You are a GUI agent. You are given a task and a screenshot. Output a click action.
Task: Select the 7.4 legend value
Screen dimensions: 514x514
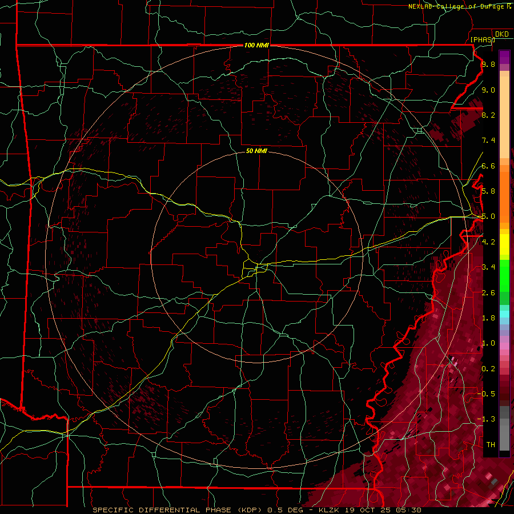tap(488, 140)
